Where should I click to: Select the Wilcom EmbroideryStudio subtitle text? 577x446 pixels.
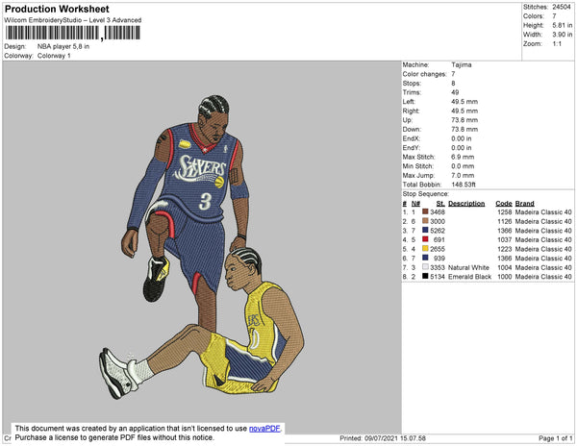(x=73, y=20)
